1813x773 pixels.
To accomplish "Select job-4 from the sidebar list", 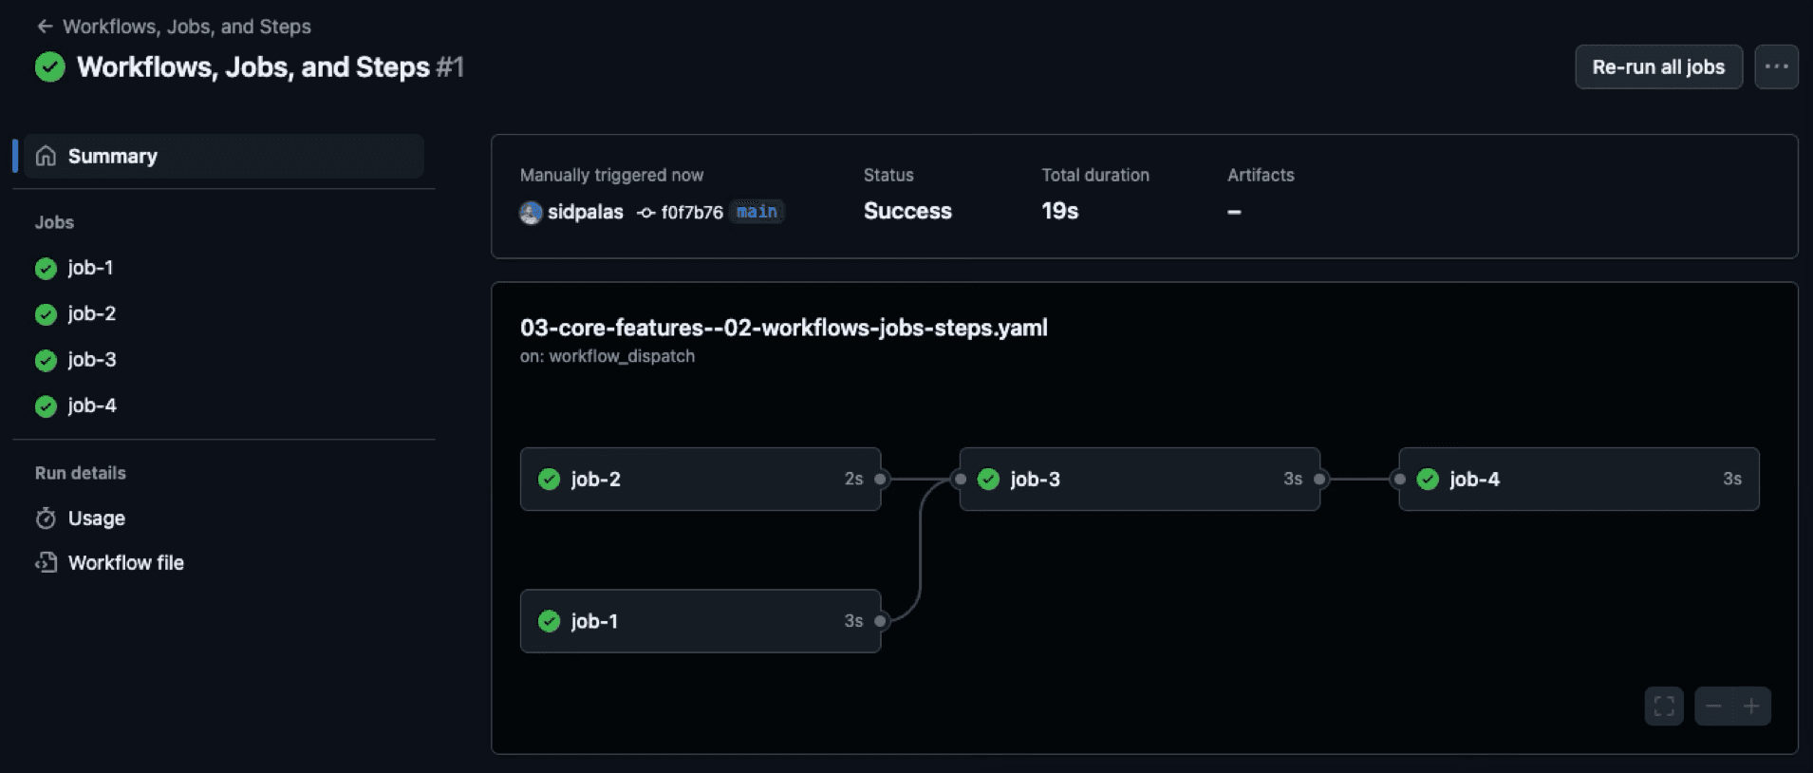I will [91, 406].
